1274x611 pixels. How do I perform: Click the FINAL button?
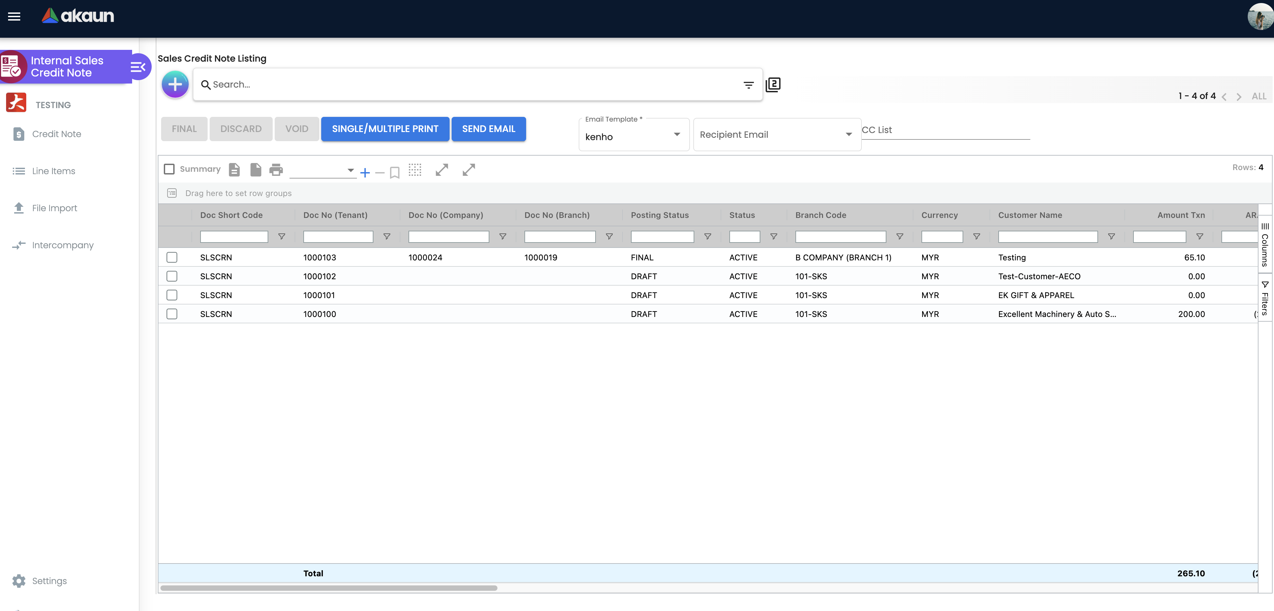[184, 129]
